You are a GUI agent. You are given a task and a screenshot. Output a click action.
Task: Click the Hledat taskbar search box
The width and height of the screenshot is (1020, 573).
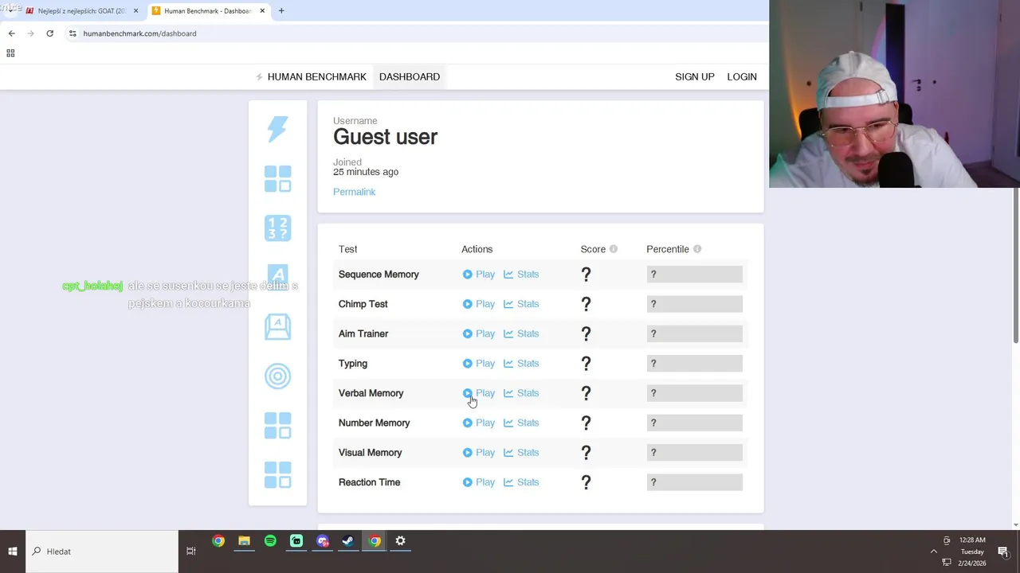[x=102, y=552]
